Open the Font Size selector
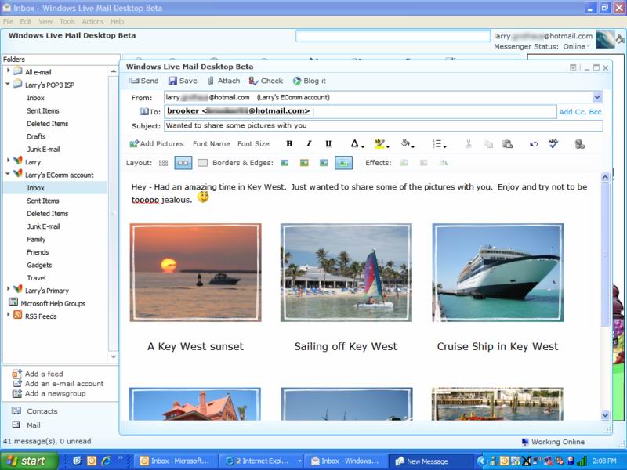This screenshot has width=627, height=470. [253, 144]
